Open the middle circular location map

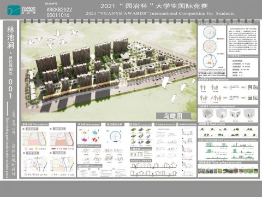210,47
